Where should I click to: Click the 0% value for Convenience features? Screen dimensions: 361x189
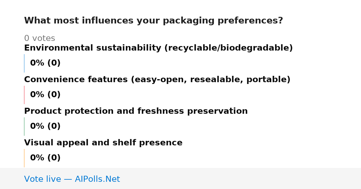click(37, 95)
